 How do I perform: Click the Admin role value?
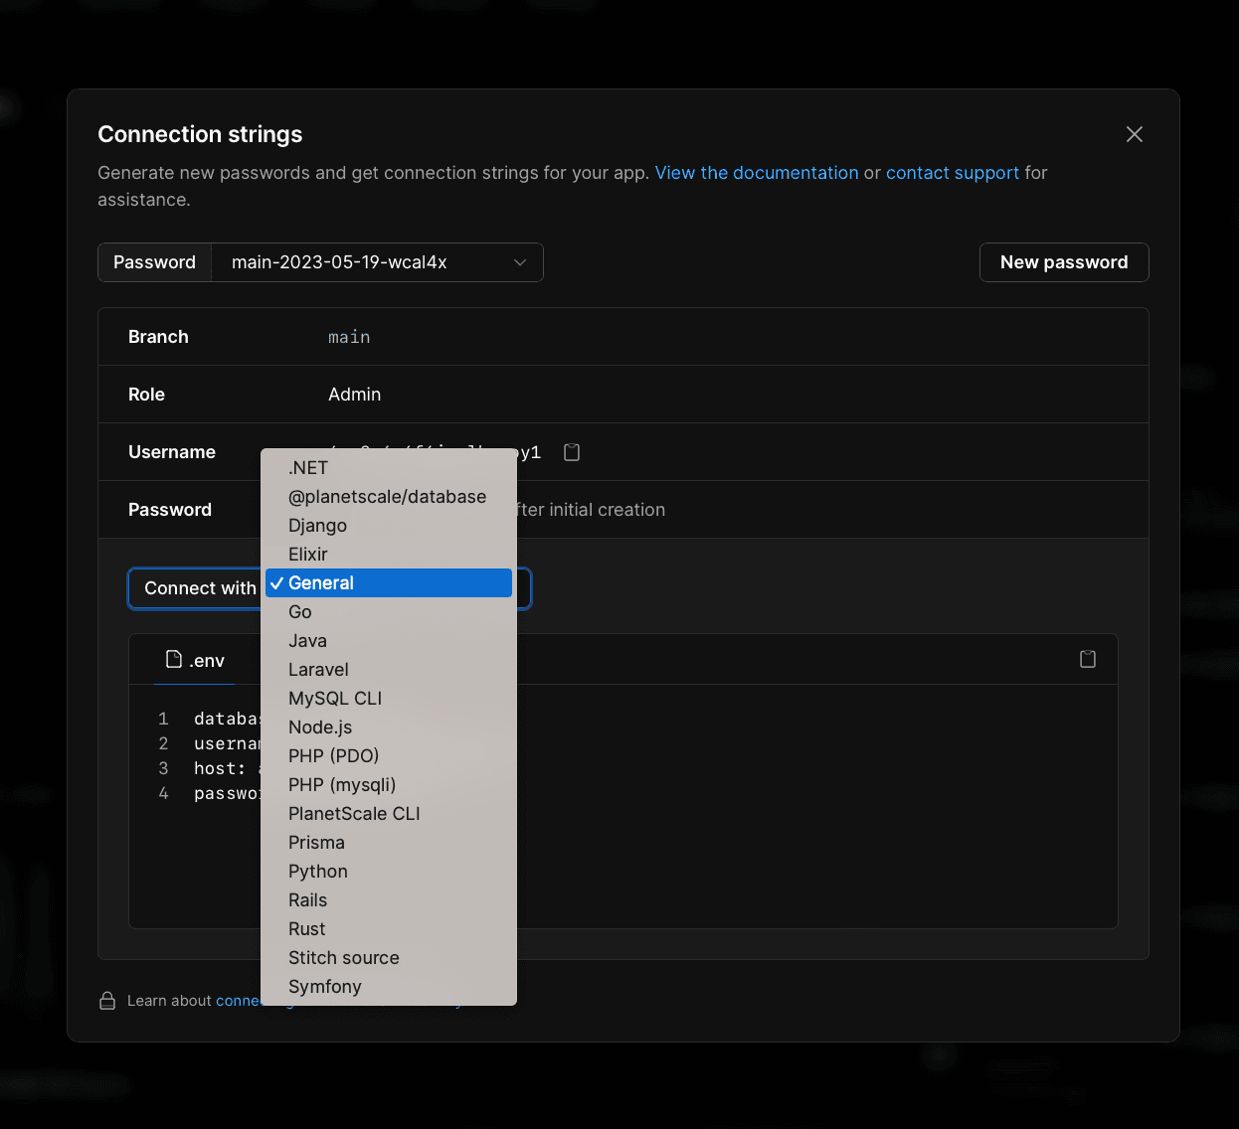[x=355, y=395]
